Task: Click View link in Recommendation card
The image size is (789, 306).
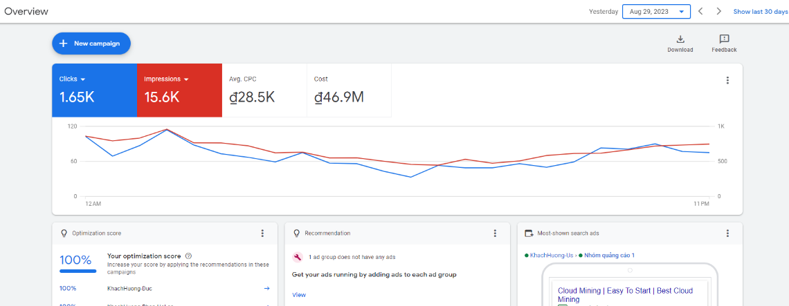Action: 299,295
